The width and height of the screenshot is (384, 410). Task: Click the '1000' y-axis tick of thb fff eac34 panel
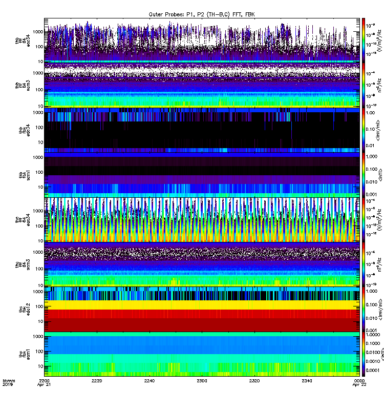click(x=38, y=32)
